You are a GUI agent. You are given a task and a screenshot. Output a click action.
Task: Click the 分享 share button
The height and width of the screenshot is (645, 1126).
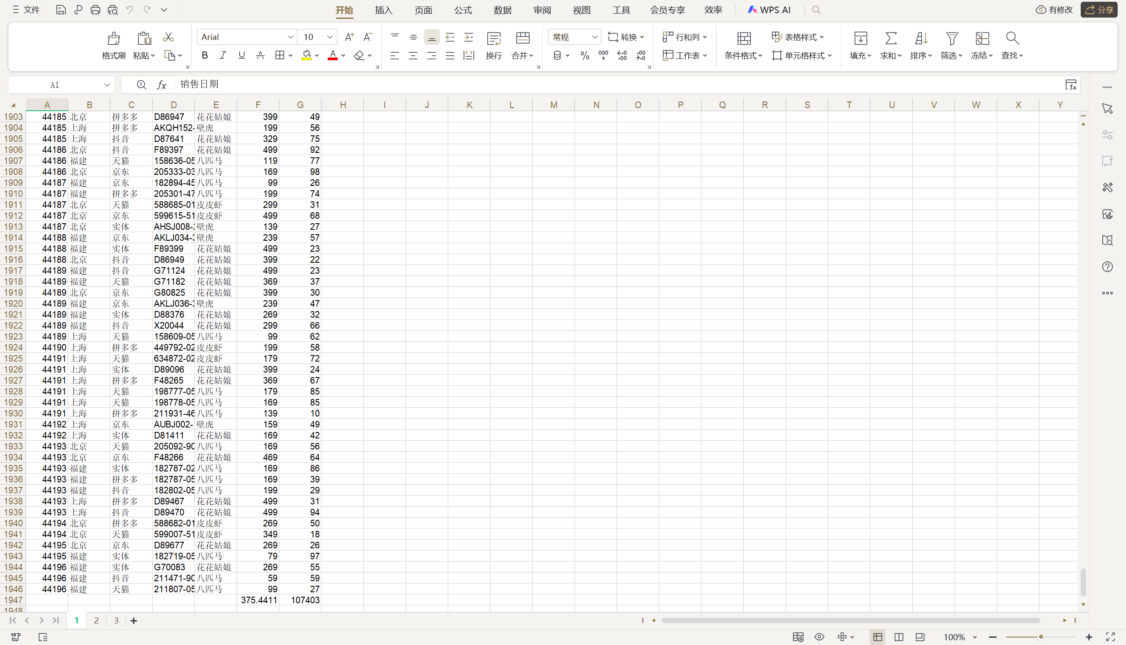click(x=1099, y=10)
